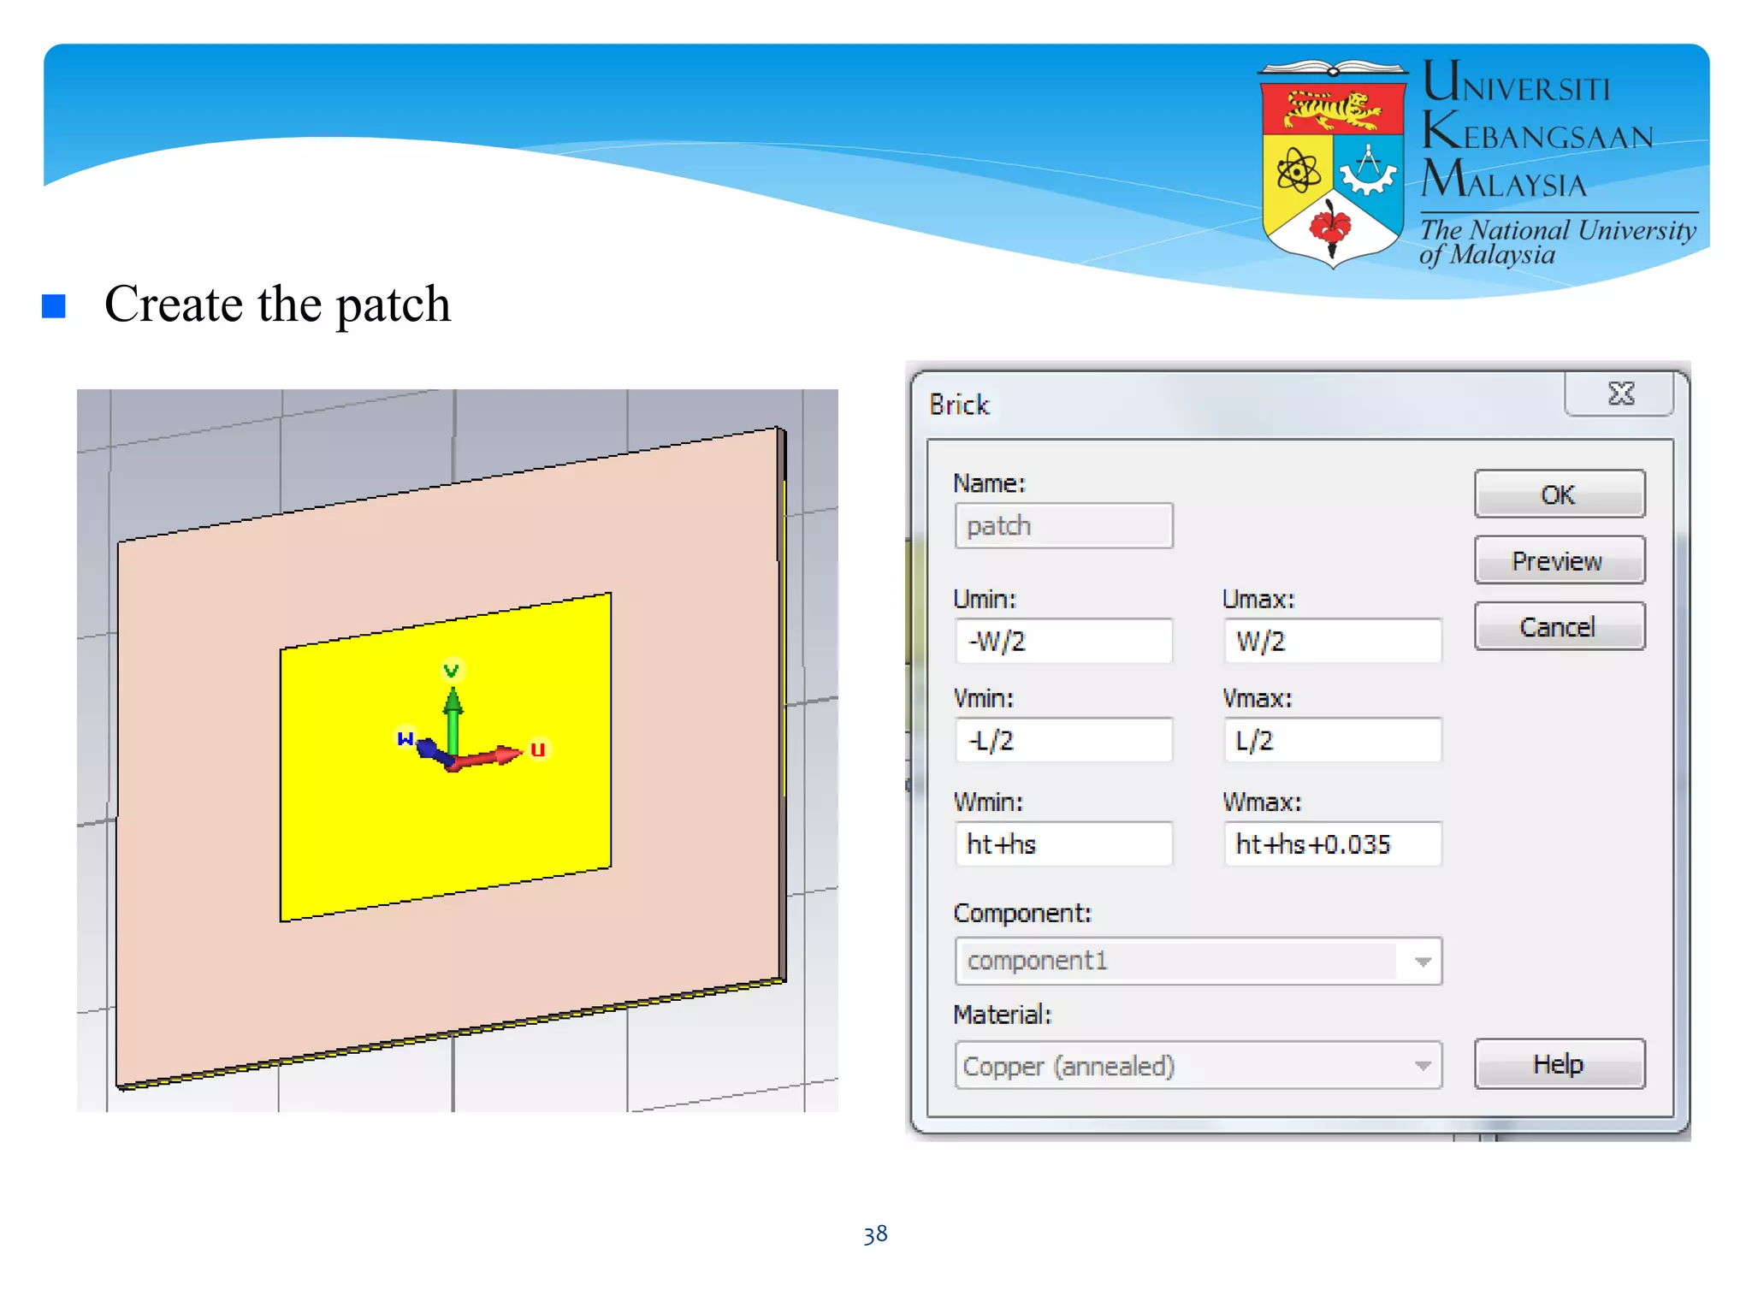Cancel the Brick dialog
This screenshot has width=1752, height=1314.
pos(1559,627)
